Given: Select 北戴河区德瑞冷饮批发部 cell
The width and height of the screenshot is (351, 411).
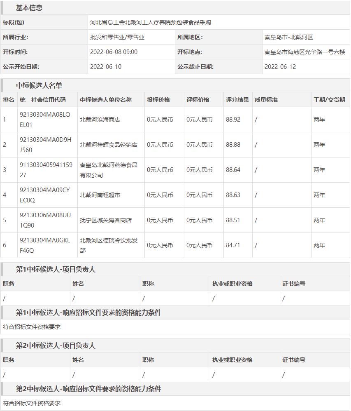Looking at the screenshot, I should click(x=108, y=245).
